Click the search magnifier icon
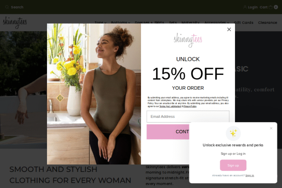The width and height of the screenshot is (282, 188). tap(7, 7)
